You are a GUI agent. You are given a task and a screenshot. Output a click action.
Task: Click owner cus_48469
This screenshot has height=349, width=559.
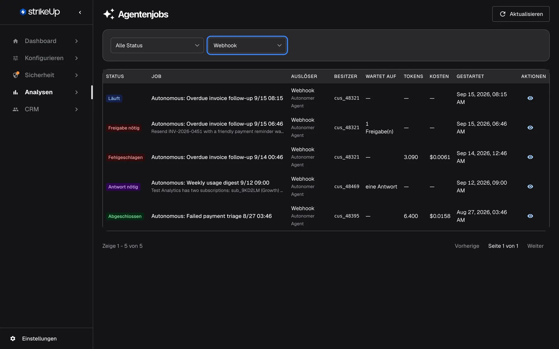tap(347, 186)
